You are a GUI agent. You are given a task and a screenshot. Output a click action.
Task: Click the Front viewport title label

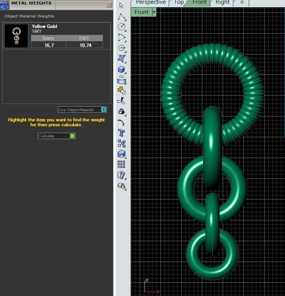pos(142,12)
